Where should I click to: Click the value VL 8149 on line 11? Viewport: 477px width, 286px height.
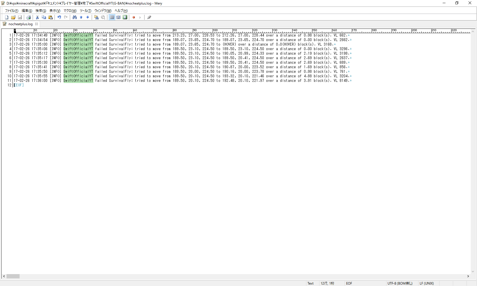340,81
